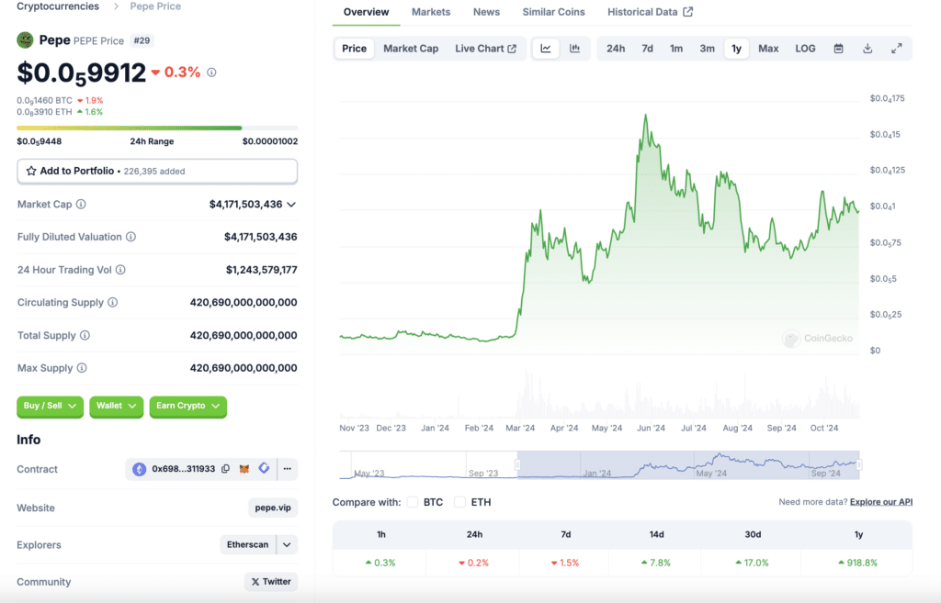Select the Max time range
The width and height of the screenshot is (941, 603).
pyautogui.click(x=768, y=49)
